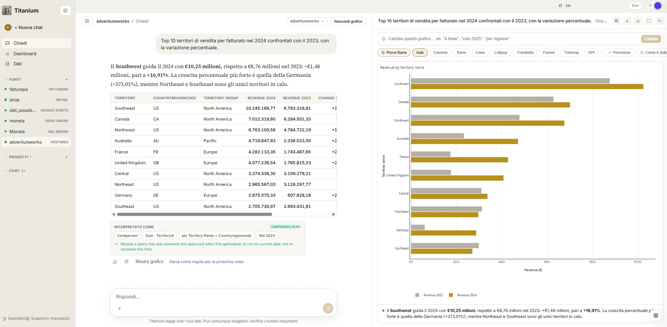
Task: Open Specialisti in the sidebar footer
Action: click(x=14, y=319)
